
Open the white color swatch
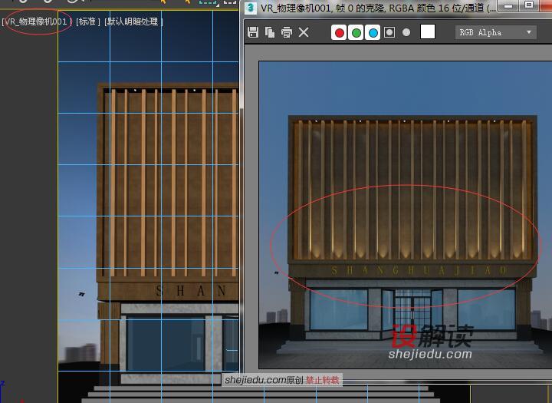pos(428,31)
